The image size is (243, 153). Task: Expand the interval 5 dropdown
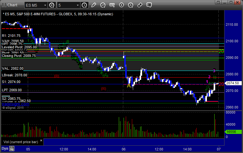click(78, 5)
